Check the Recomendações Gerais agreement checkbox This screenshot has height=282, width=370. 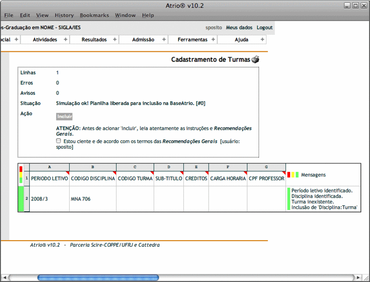point(58,141)
